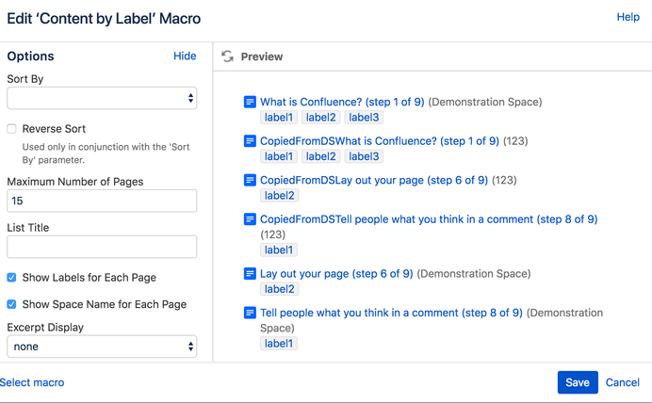Click page icon beside 'Lay out your page' Demonstration Space
Screen dimensions: 652x403
250,274
